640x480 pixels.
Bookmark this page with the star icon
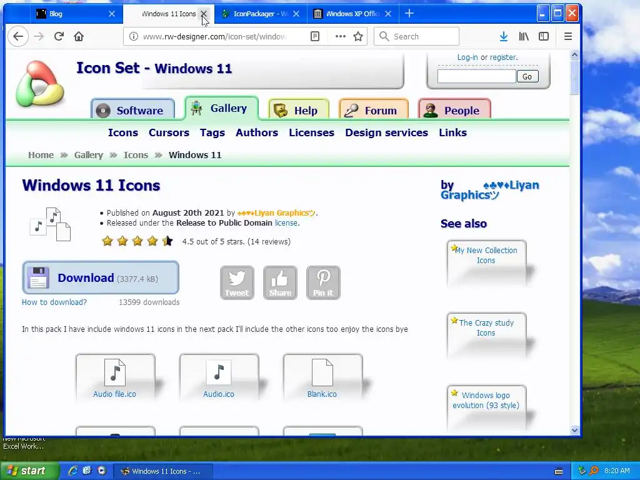358,36
